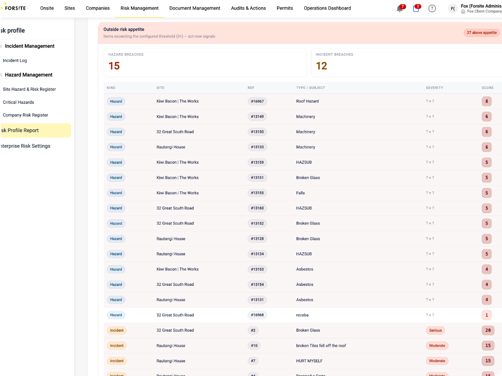Viewport: 502px width, 376px height.
Task: Open the Permits menu
Action: point(285,8)
